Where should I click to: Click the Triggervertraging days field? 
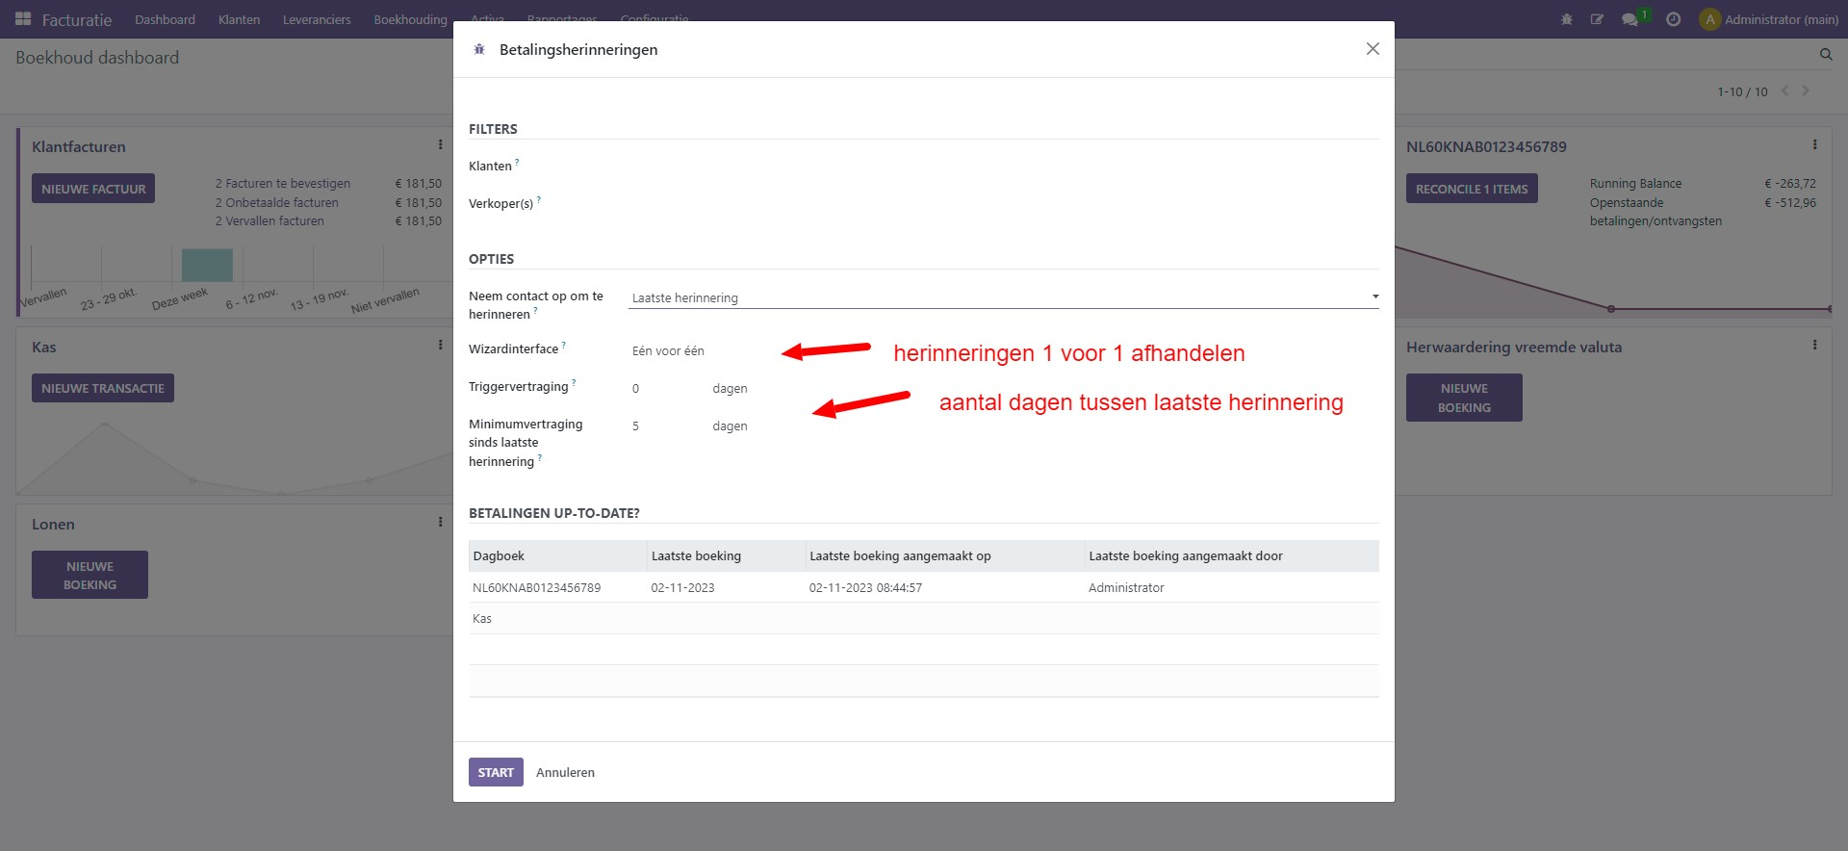(664, 389)
